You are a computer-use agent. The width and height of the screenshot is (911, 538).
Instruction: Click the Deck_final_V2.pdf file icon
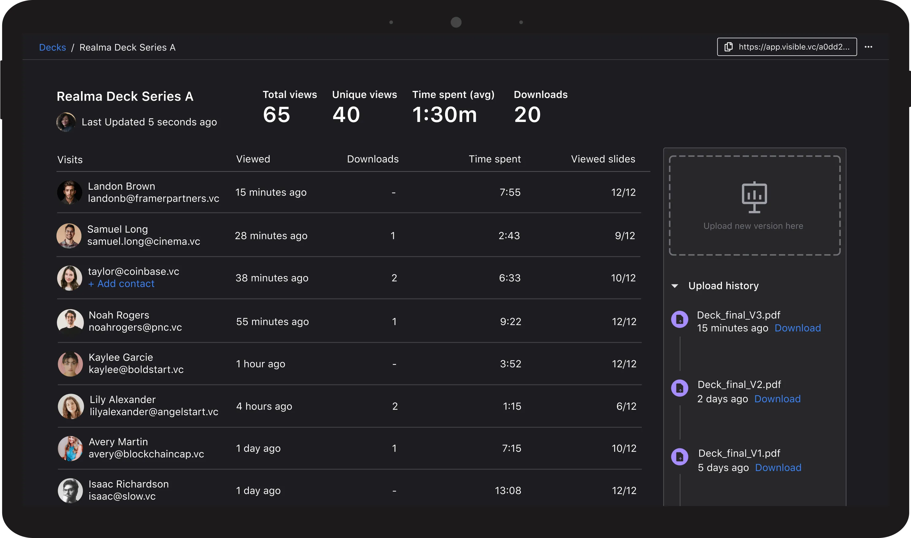[x=680, y=388]
